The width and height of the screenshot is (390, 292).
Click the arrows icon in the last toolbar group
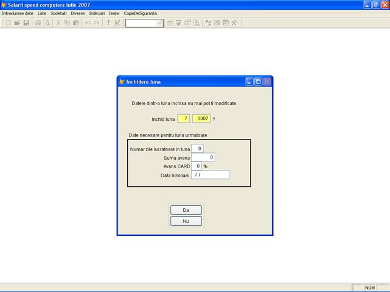(x=208, y=23)
